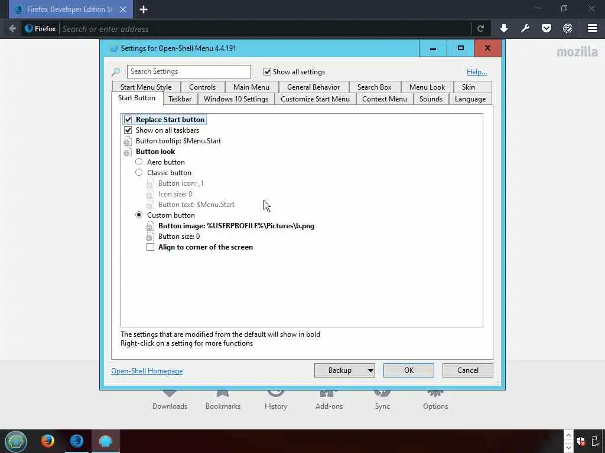This screenshot has width=605, height=453.
Task: Select Button tooltip: $Menu.Start setting
Action: [178, 141]
